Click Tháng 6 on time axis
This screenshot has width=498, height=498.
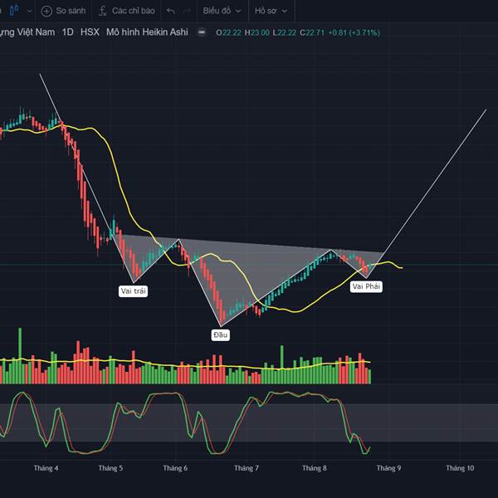click(175, 468)
